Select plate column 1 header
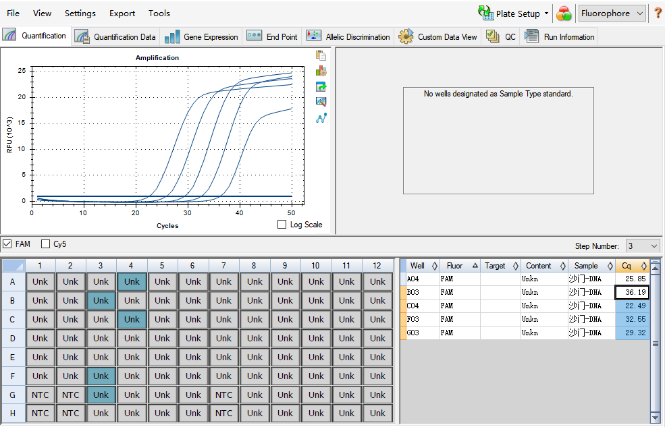665x427 pixels. pyautogui.click(x=40, y=266)
